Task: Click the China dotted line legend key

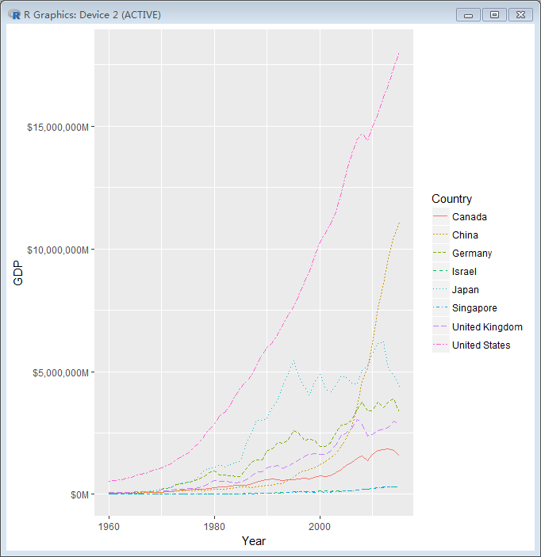Action: pos(440,235)
